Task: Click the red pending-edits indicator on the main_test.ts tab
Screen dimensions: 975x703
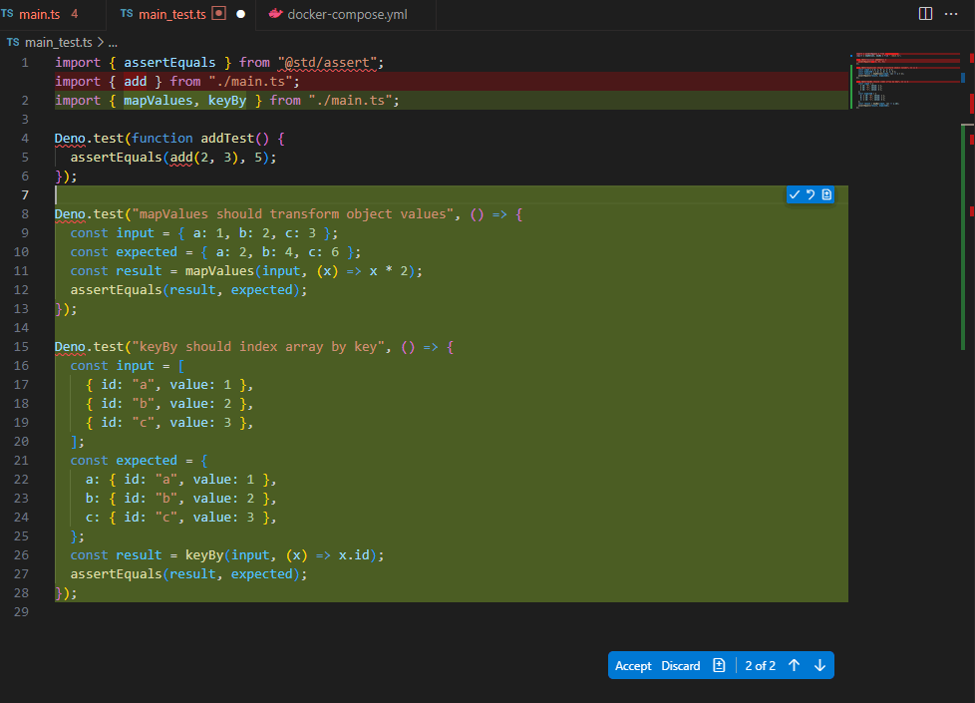Action: point(219,13)
